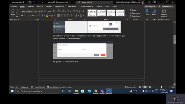Center align the paragraph
Image resolution: width=185 pixels, height=104 pixels.
[x=62, y=16]
